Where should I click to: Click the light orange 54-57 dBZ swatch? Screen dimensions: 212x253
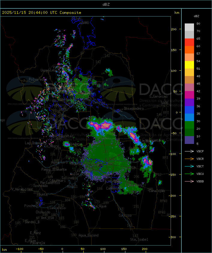(x=189, y=57)
